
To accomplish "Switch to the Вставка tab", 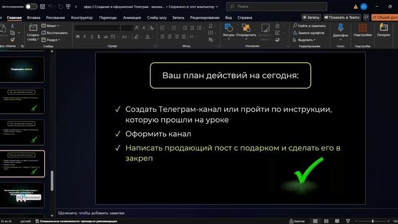I will (x=34, y=17).
